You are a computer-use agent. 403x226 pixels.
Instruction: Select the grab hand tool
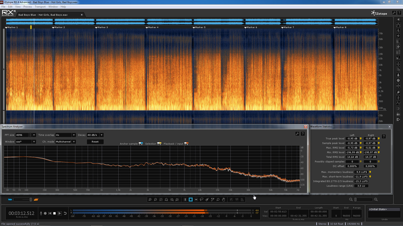[223, 200]
